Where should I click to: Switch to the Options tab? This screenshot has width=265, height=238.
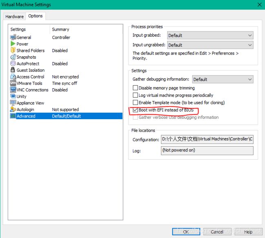coord(35,16)
